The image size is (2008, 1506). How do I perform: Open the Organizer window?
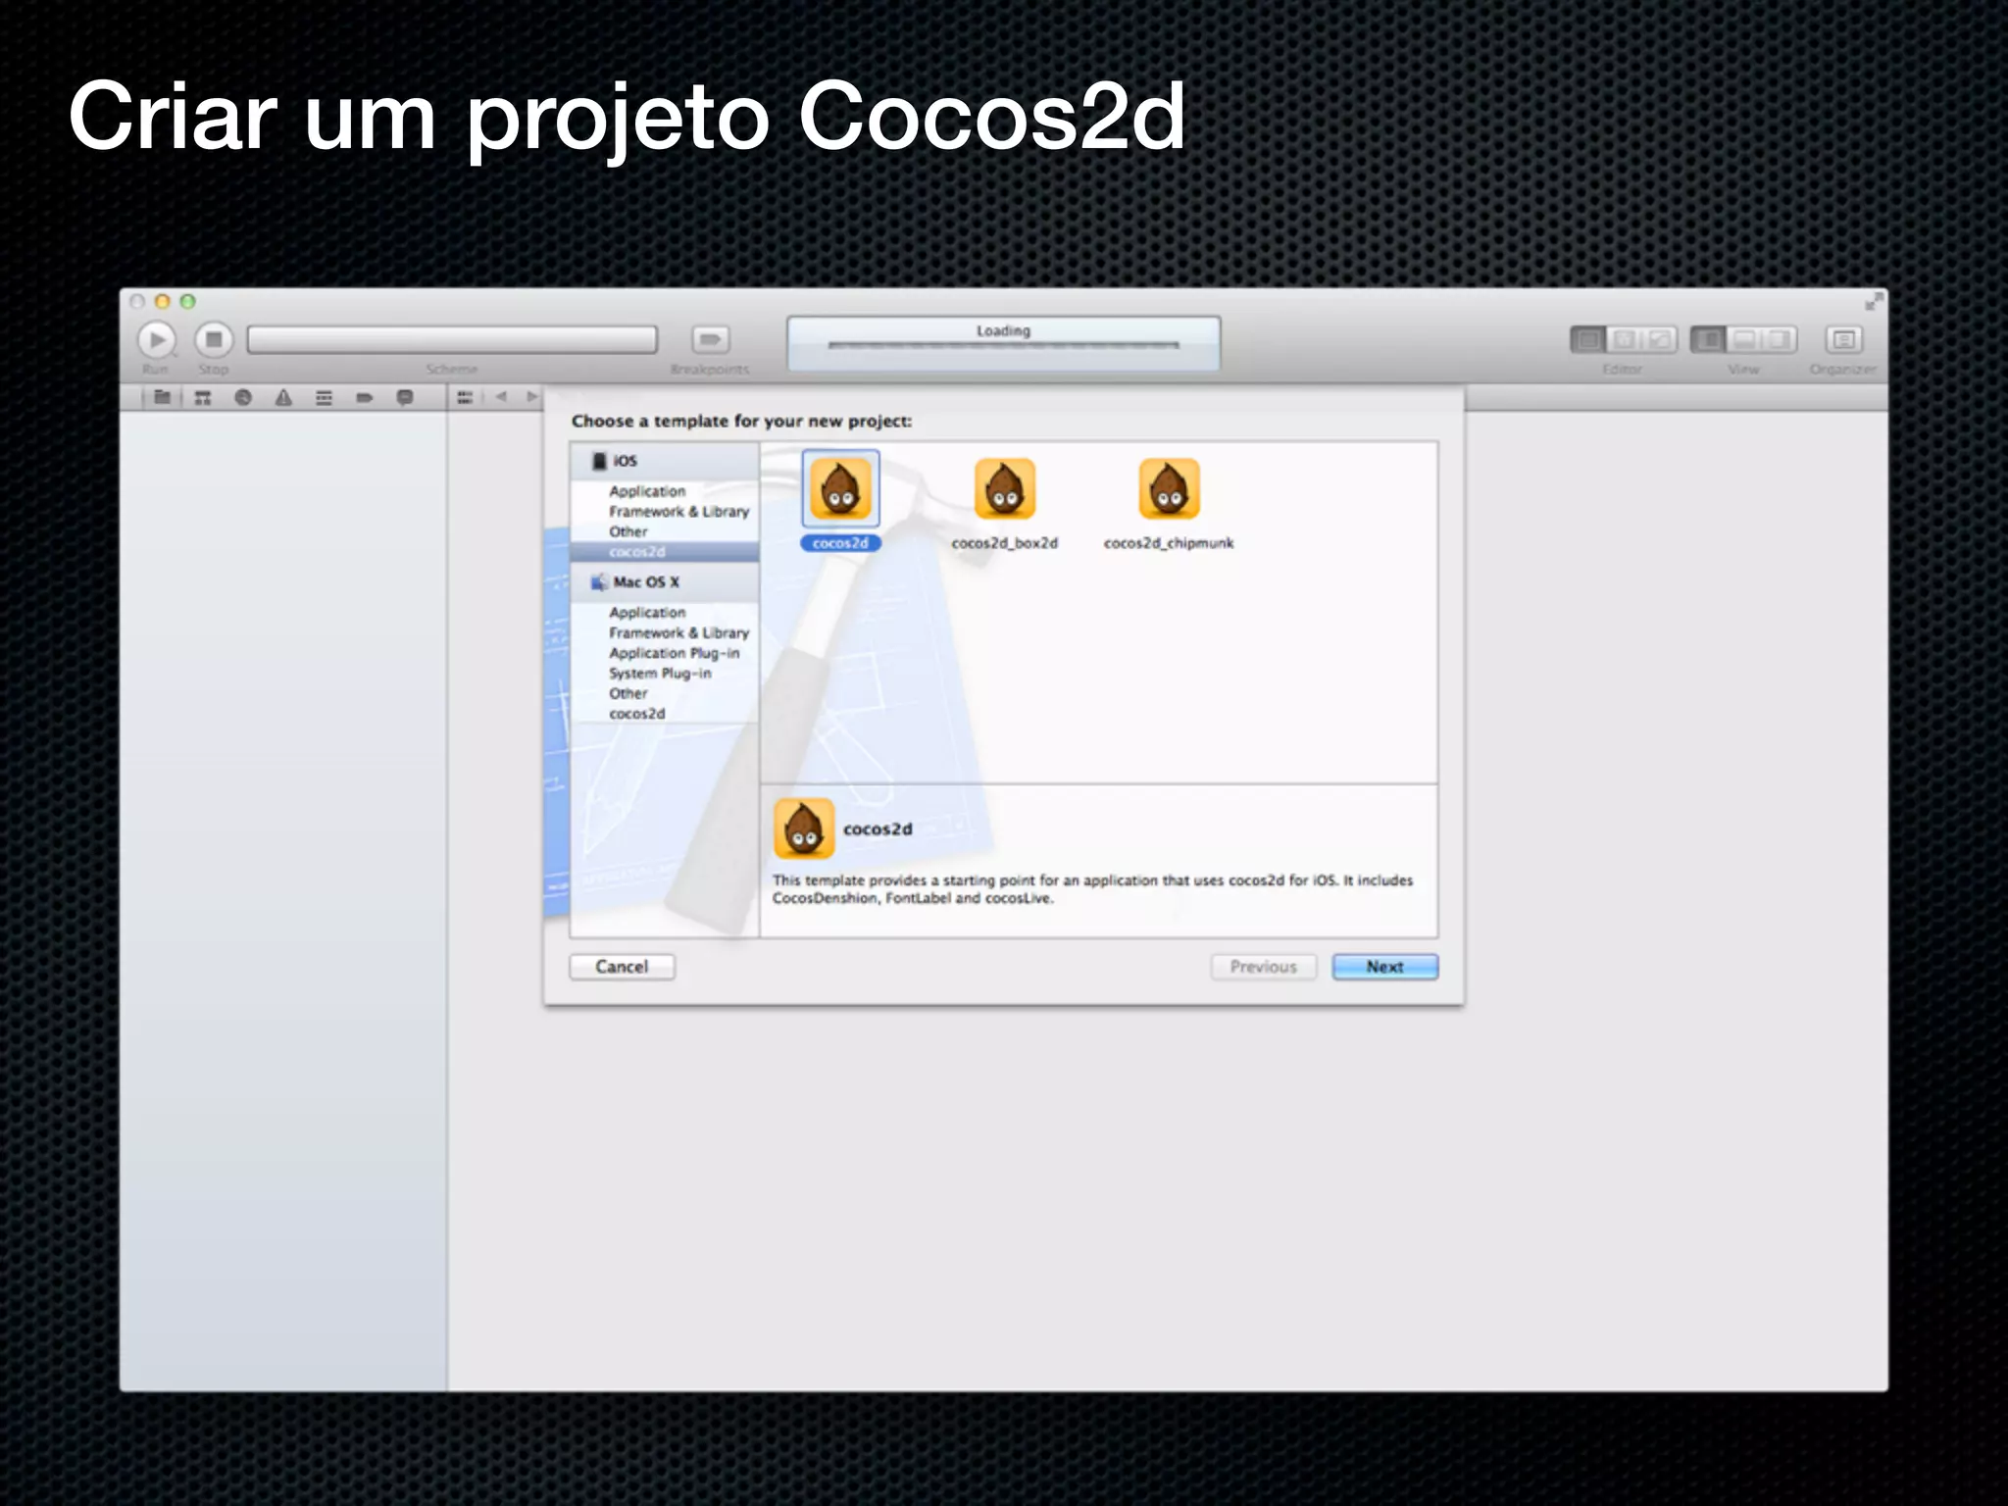coord(1843,339)
